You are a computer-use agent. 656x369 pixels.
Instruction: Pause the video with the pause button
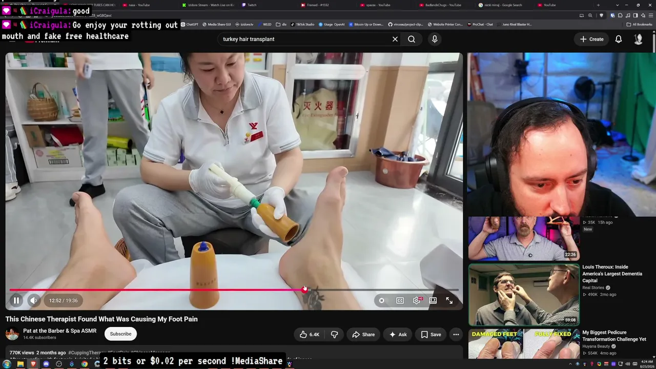tap(16, 300)
